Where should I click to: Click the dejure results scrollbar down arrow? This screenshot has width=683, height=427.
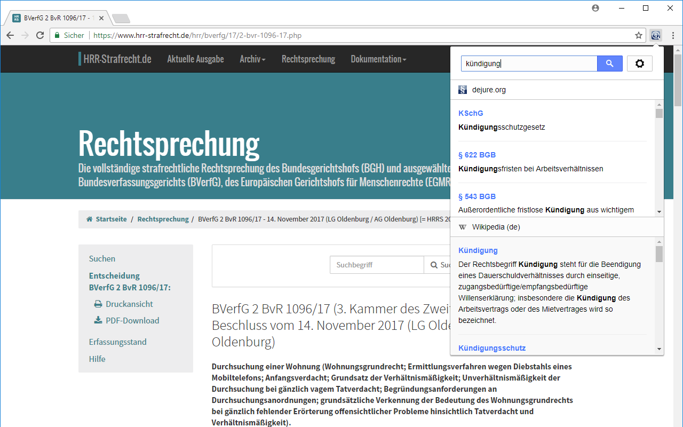click(x=659, y=212)
